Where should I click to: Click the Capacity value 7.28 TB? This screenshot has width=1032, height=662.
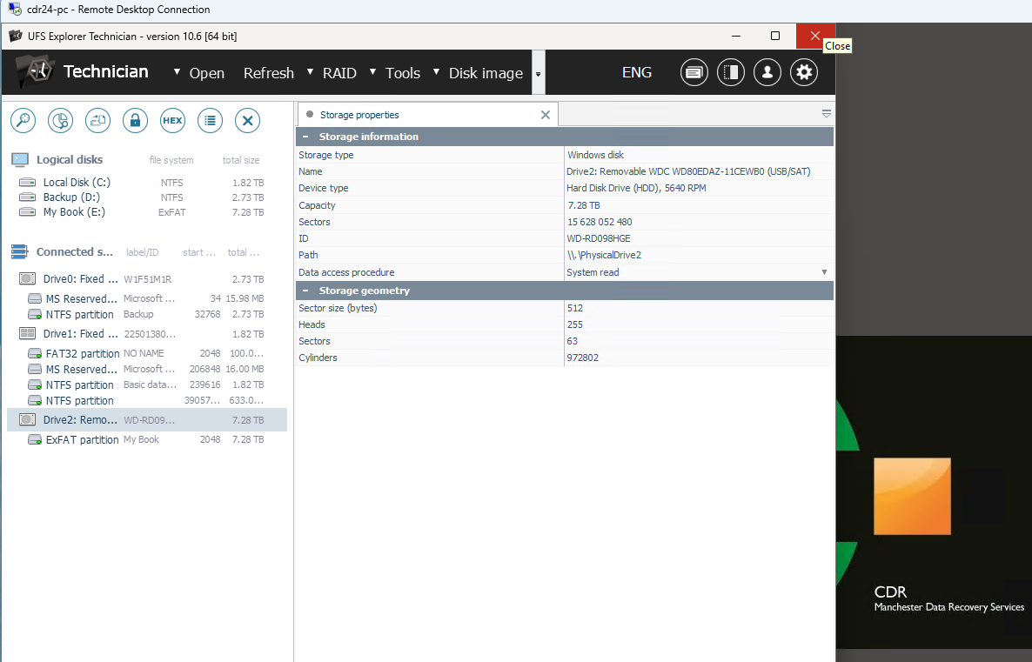coord(584,205)
